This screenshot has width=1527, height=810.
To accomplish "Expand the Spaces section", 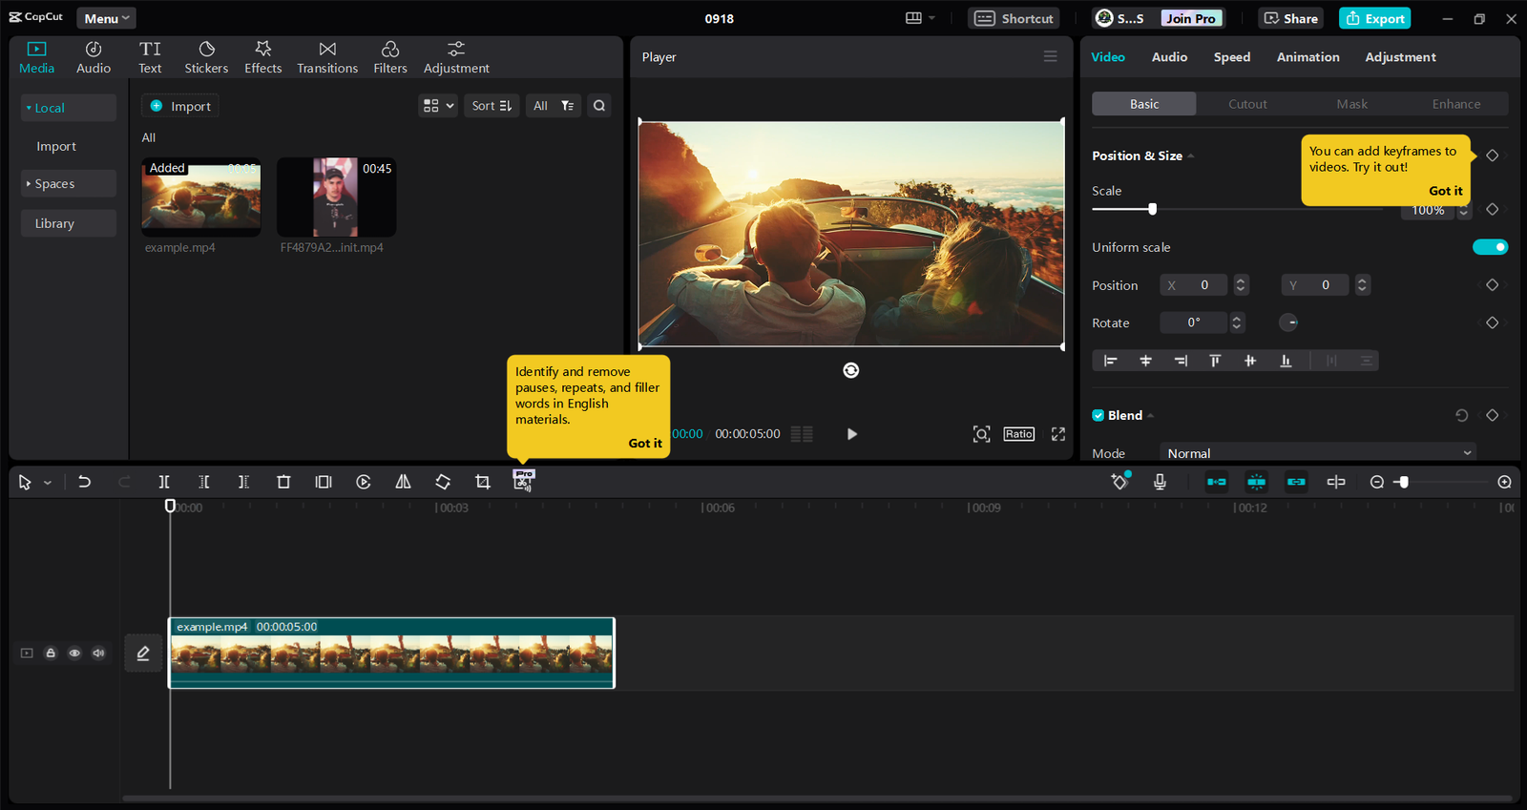I will pyautogui.click(x=69, y=183).
